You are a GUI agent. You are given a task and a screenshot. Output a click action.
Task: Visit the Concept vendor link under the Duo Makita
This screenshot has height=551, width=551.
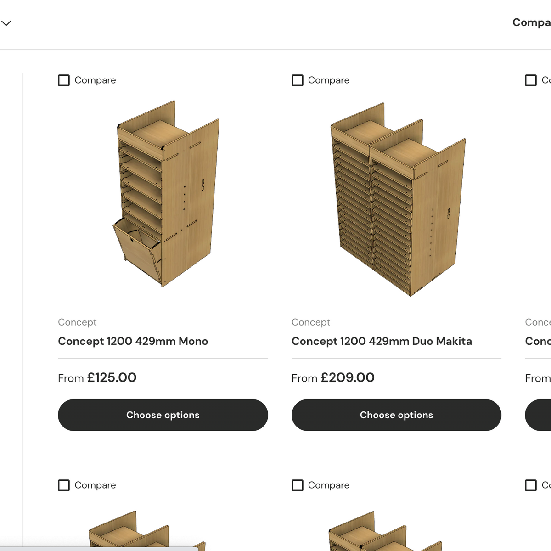311,322
